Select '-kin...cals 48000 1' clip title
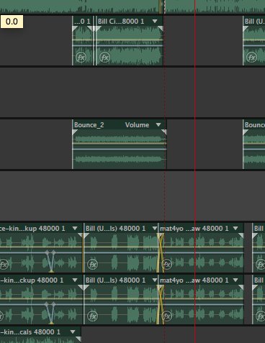This screenshot has height=343, width=265. coord(30,331)
